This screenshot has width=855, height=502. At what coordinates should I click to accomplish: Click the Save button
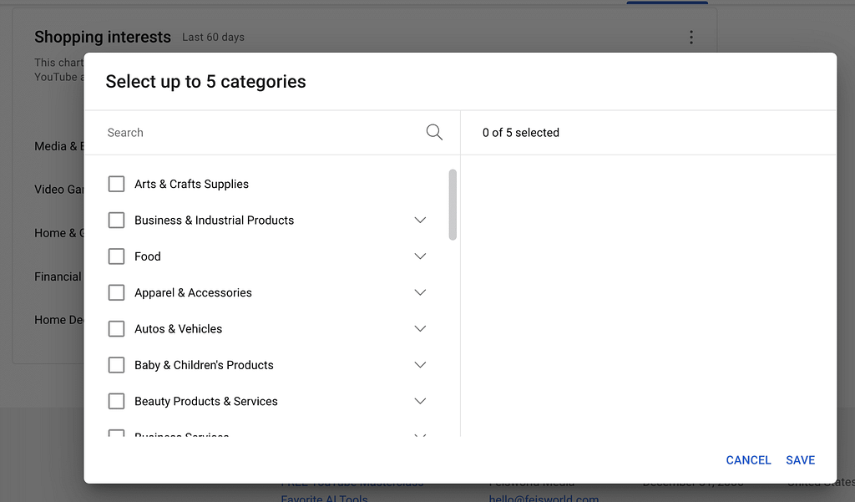tap(800, 460)
